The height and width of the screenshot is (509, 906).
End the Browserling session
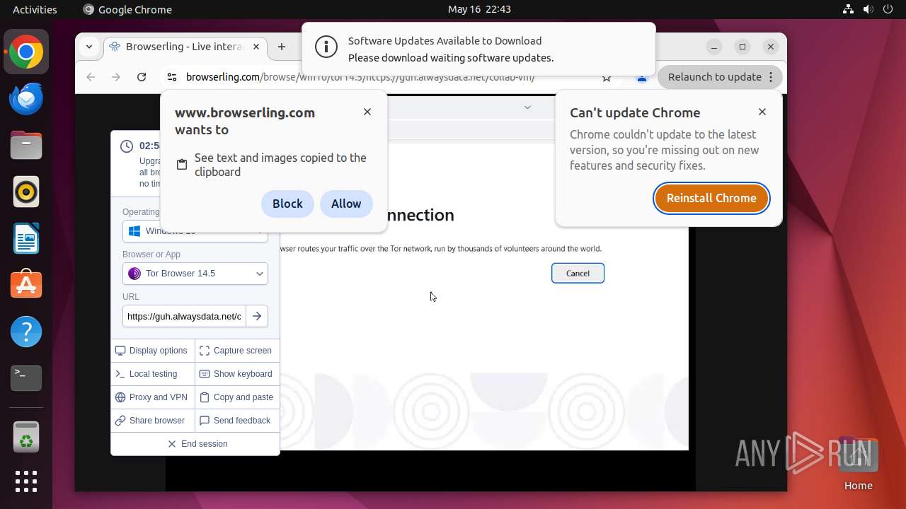pyautogui.click(x=196, y=444)
